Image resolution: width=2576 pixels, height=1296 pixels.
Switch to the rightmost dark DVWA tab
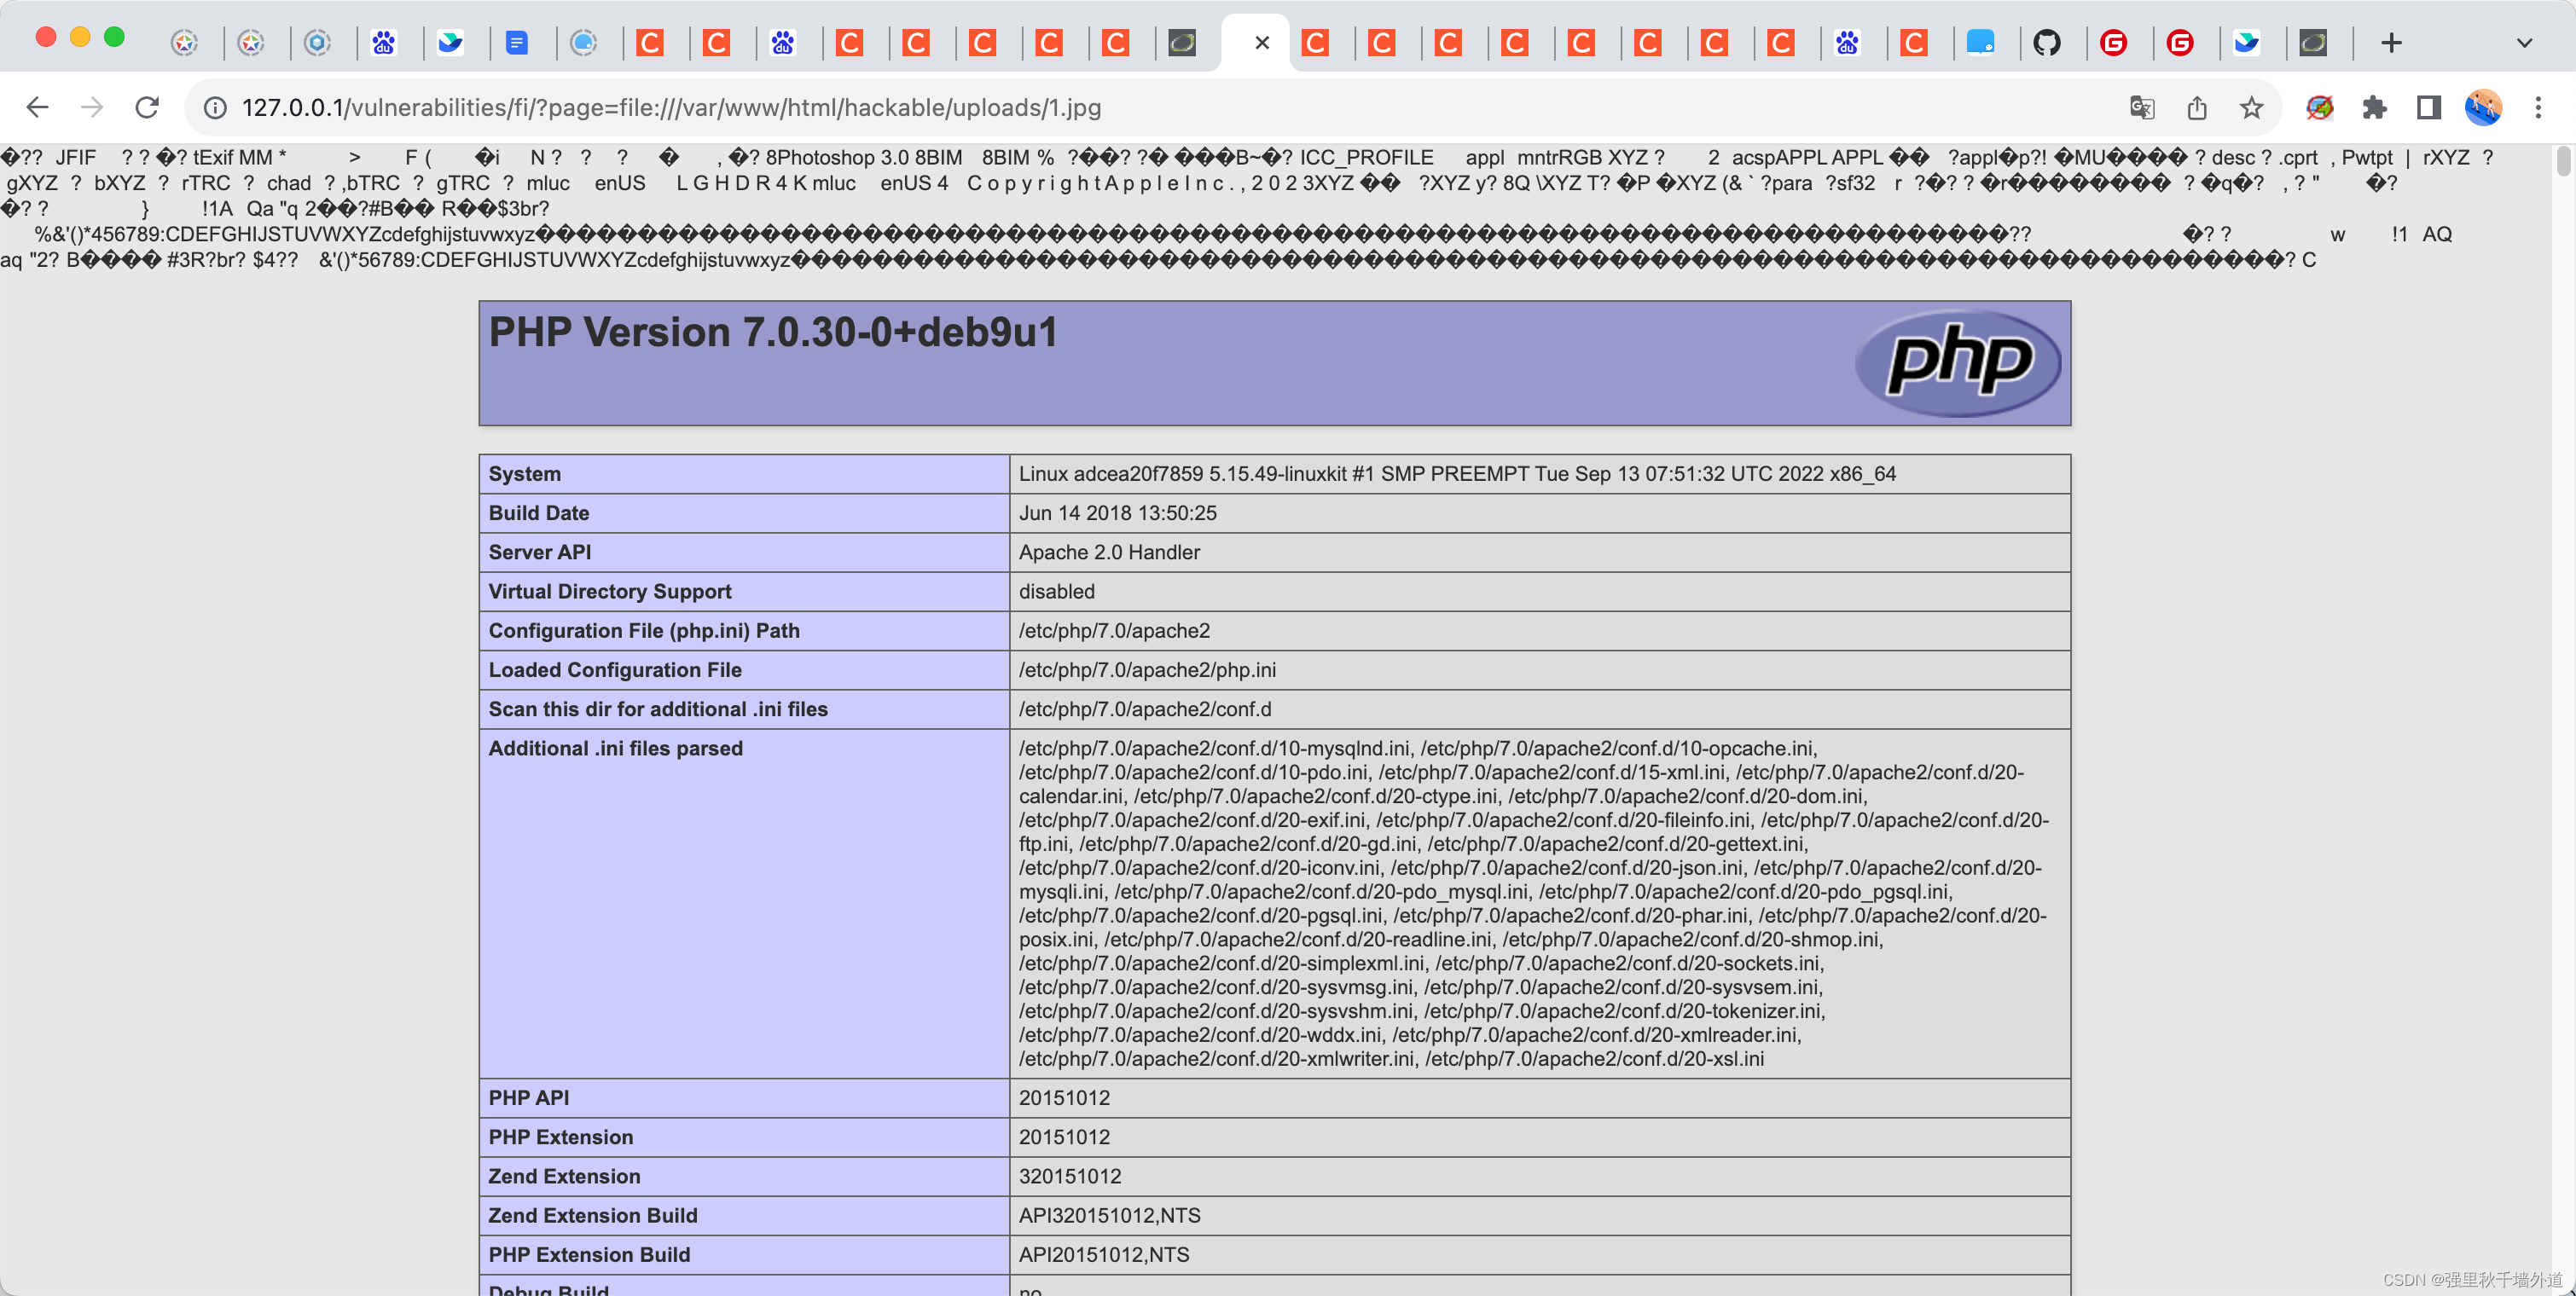2313,43
